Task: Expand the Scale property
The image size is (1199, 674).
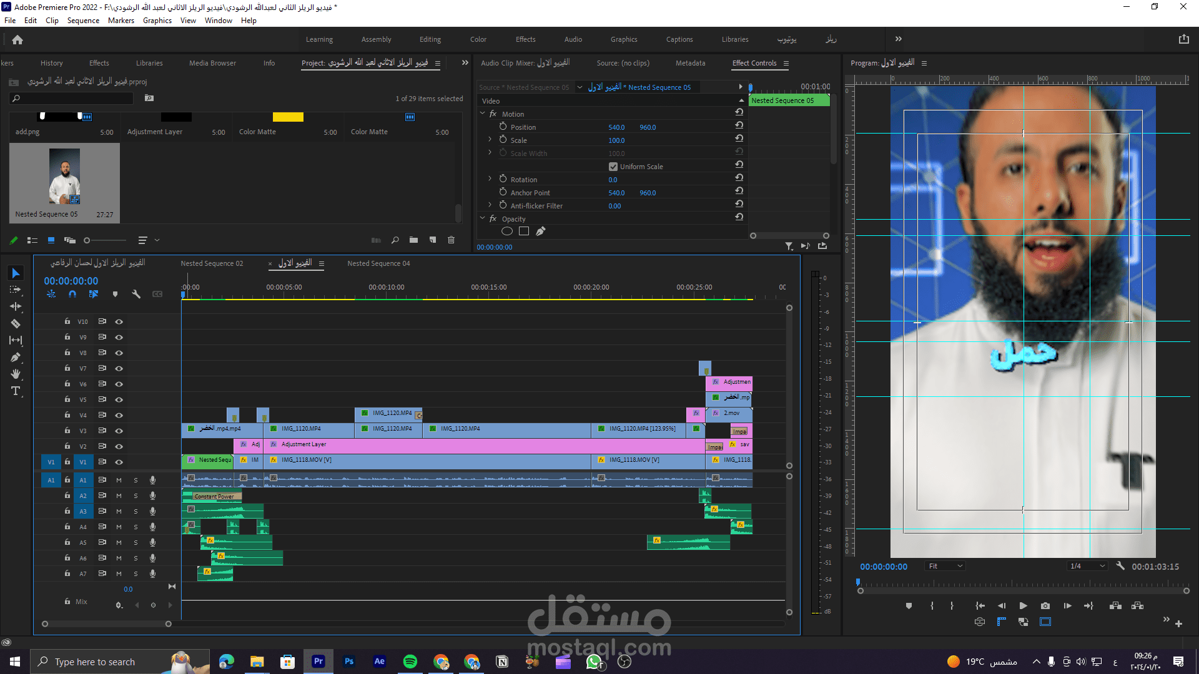Action: 490,140
